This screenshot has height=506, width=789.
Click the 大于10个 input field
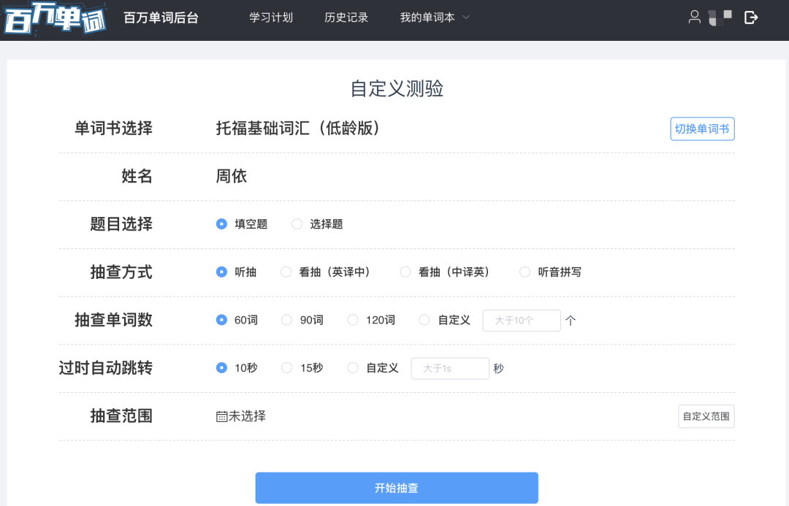coord(522,320)
